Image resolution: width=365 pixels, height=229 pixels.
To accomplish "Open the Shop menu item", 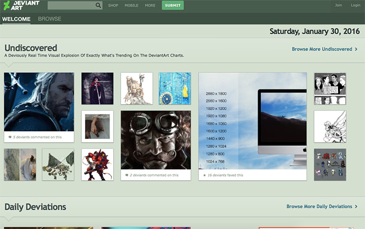I will (x=113, y=5).
